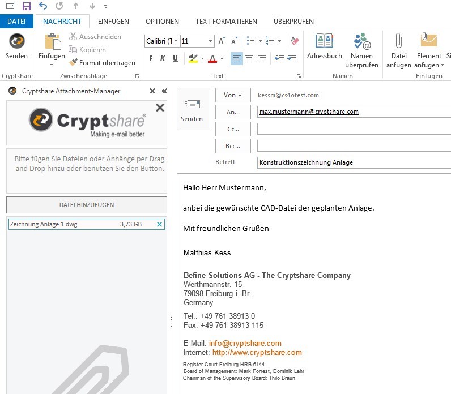Select the NACHRICHT ribbon tab
Image resolution: width=451 pixels, height=394 pixels.
point(62,22)
